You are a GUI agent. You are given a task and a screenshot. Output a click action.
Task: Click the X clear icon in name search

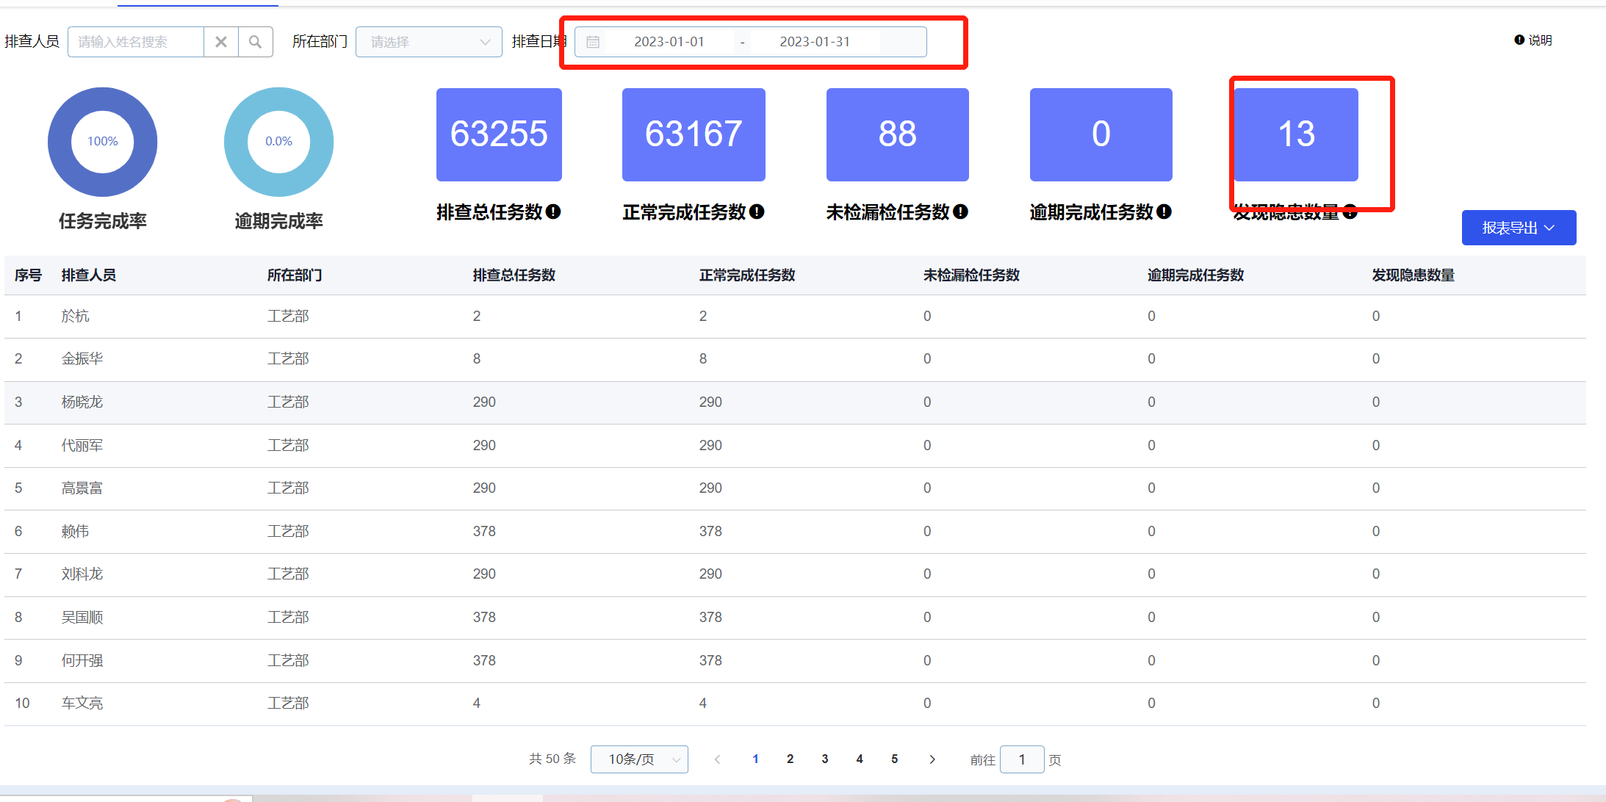pyautogui.click(x=221, y=42)
